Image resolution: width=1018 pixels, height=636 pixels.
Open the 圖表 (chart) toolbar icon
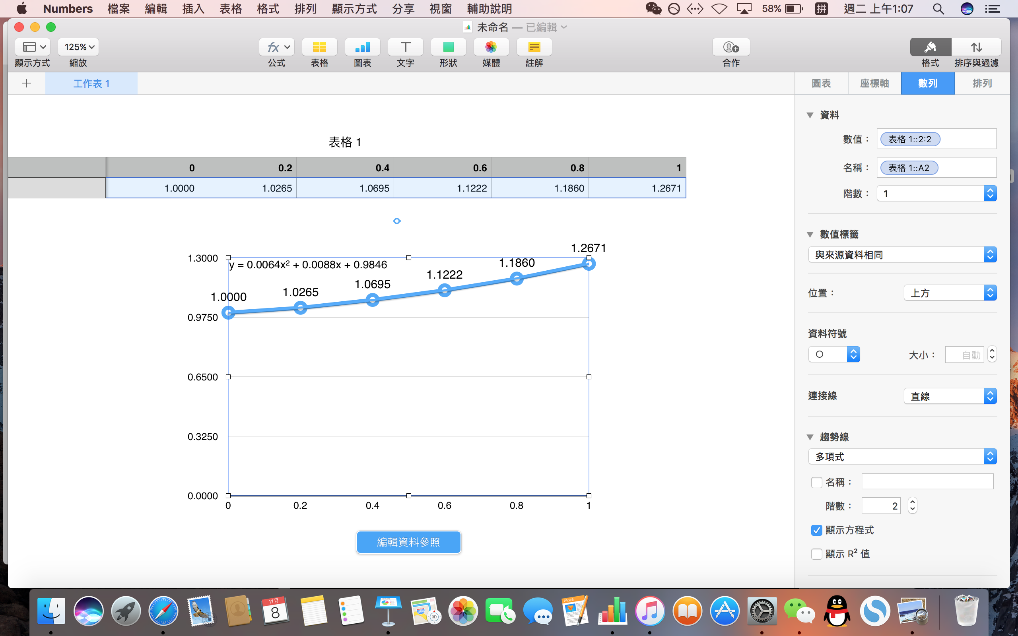362,47
